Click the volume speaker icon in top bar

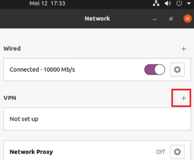168,4
